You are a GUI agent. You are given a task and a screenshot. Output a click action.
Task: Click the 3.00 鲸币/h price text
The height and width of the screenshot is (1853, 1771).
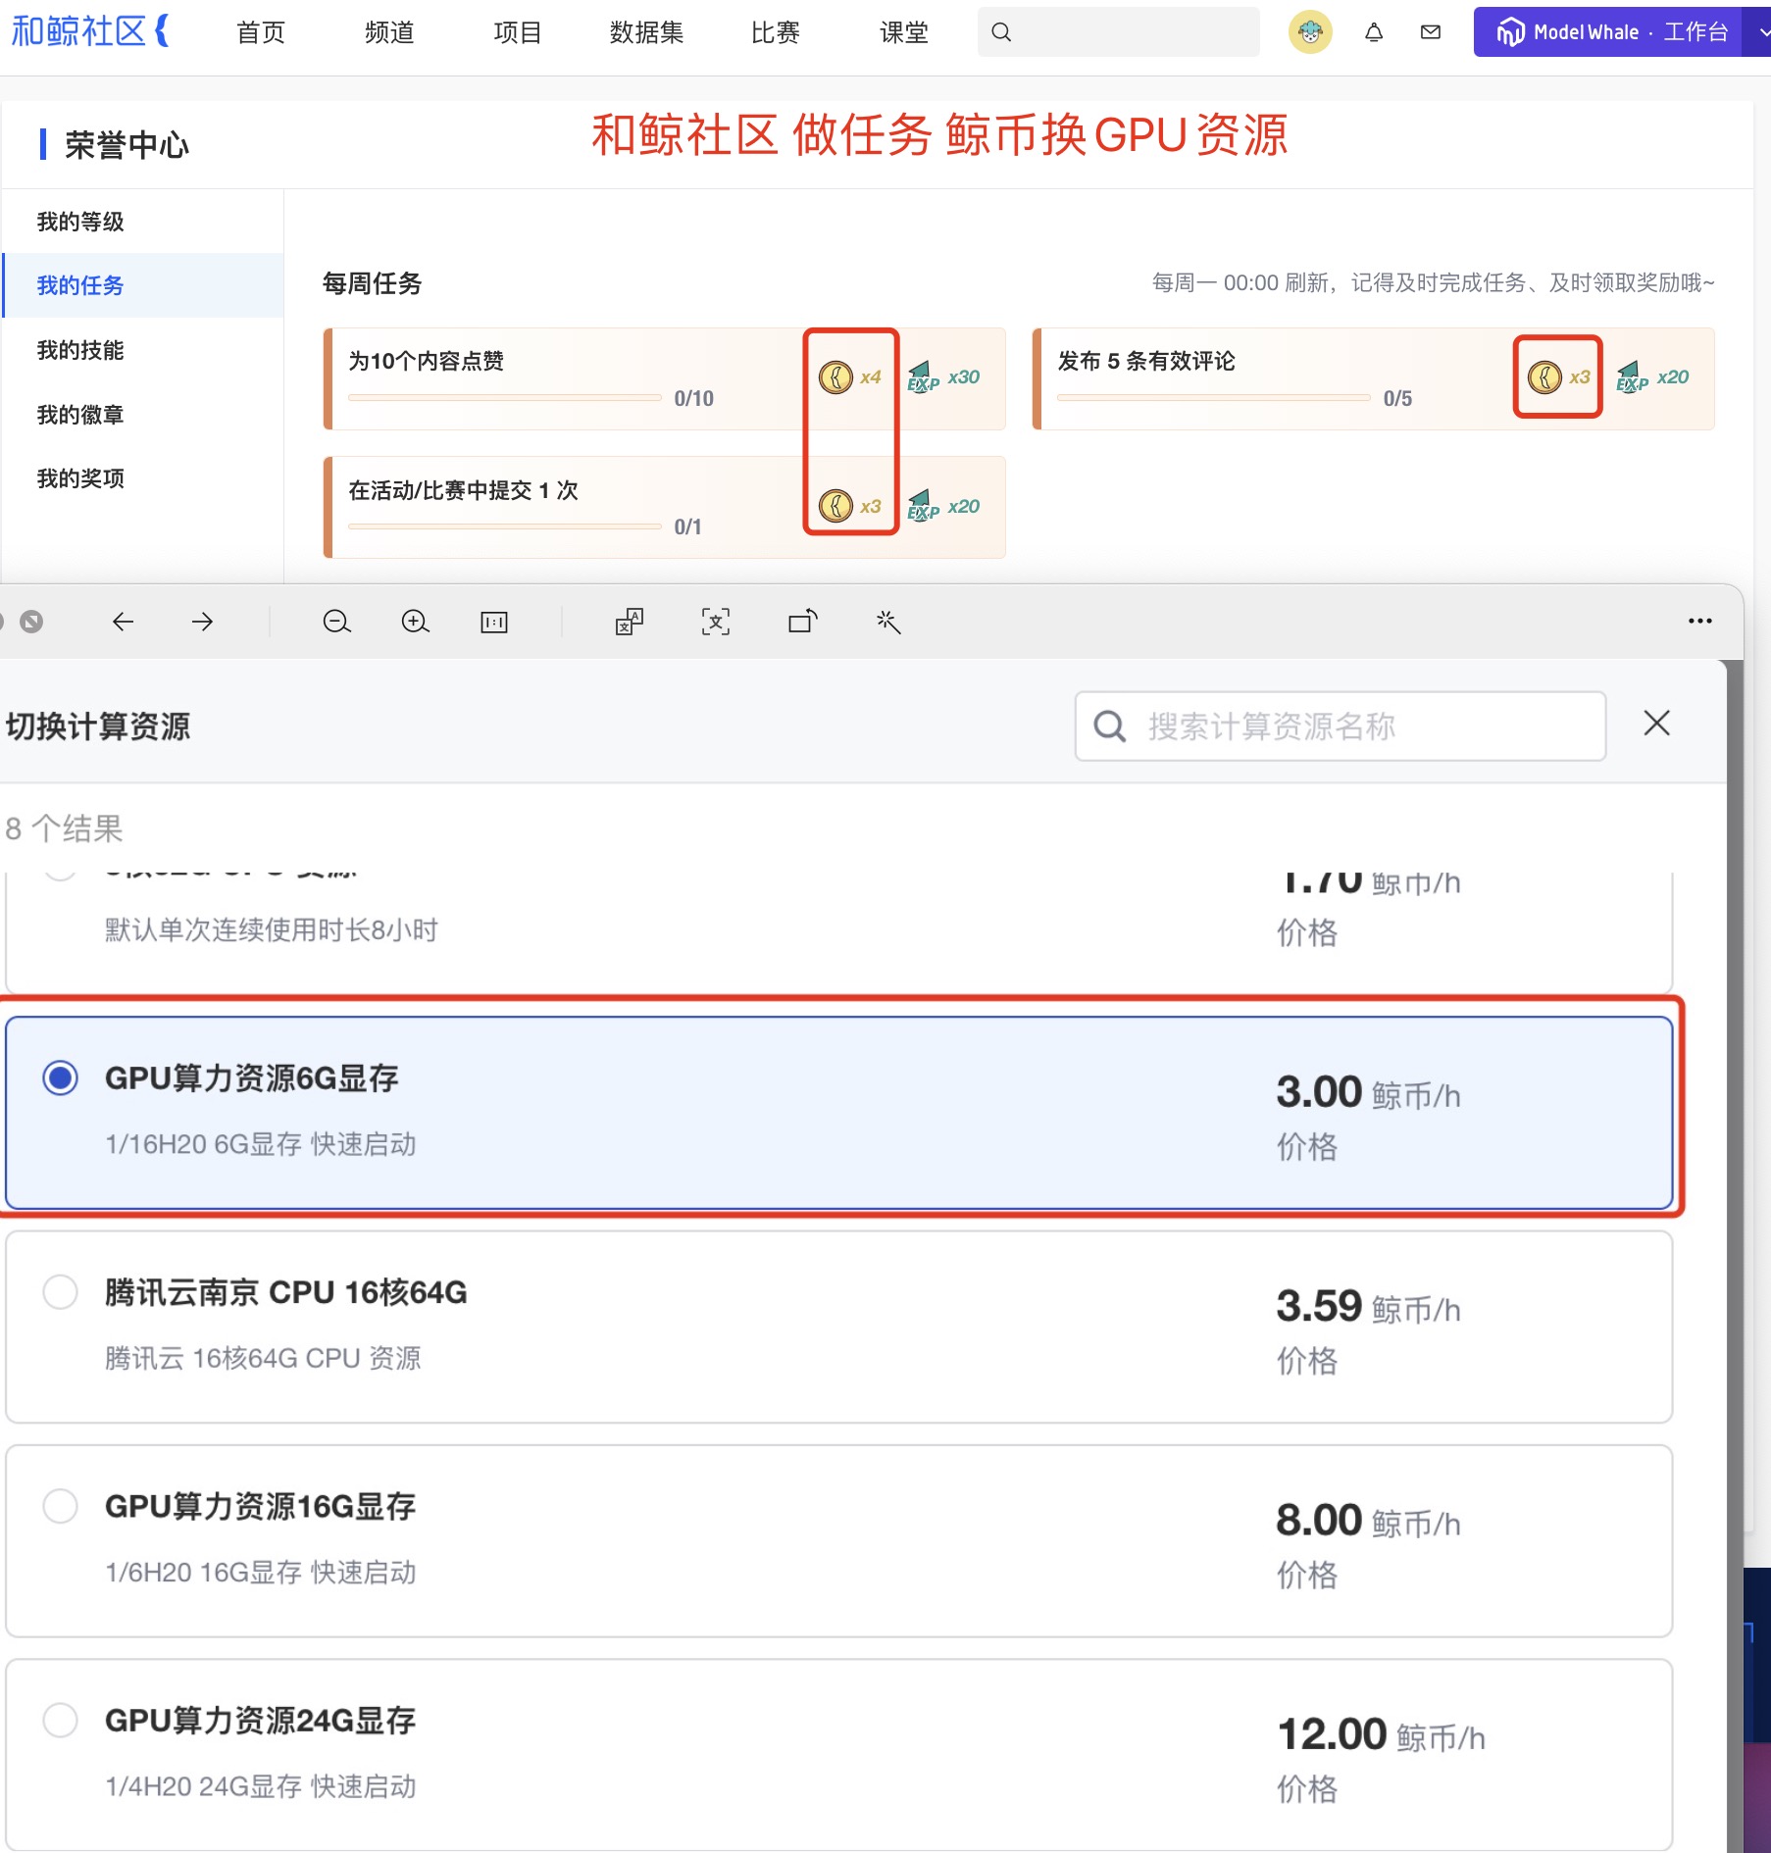1368,1092
